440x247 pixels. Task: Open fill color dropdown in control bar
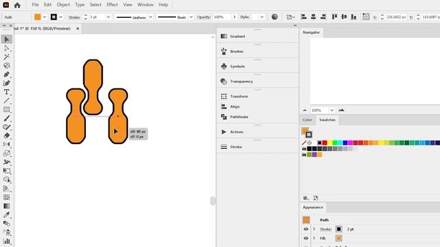click(x=44, y=17)
